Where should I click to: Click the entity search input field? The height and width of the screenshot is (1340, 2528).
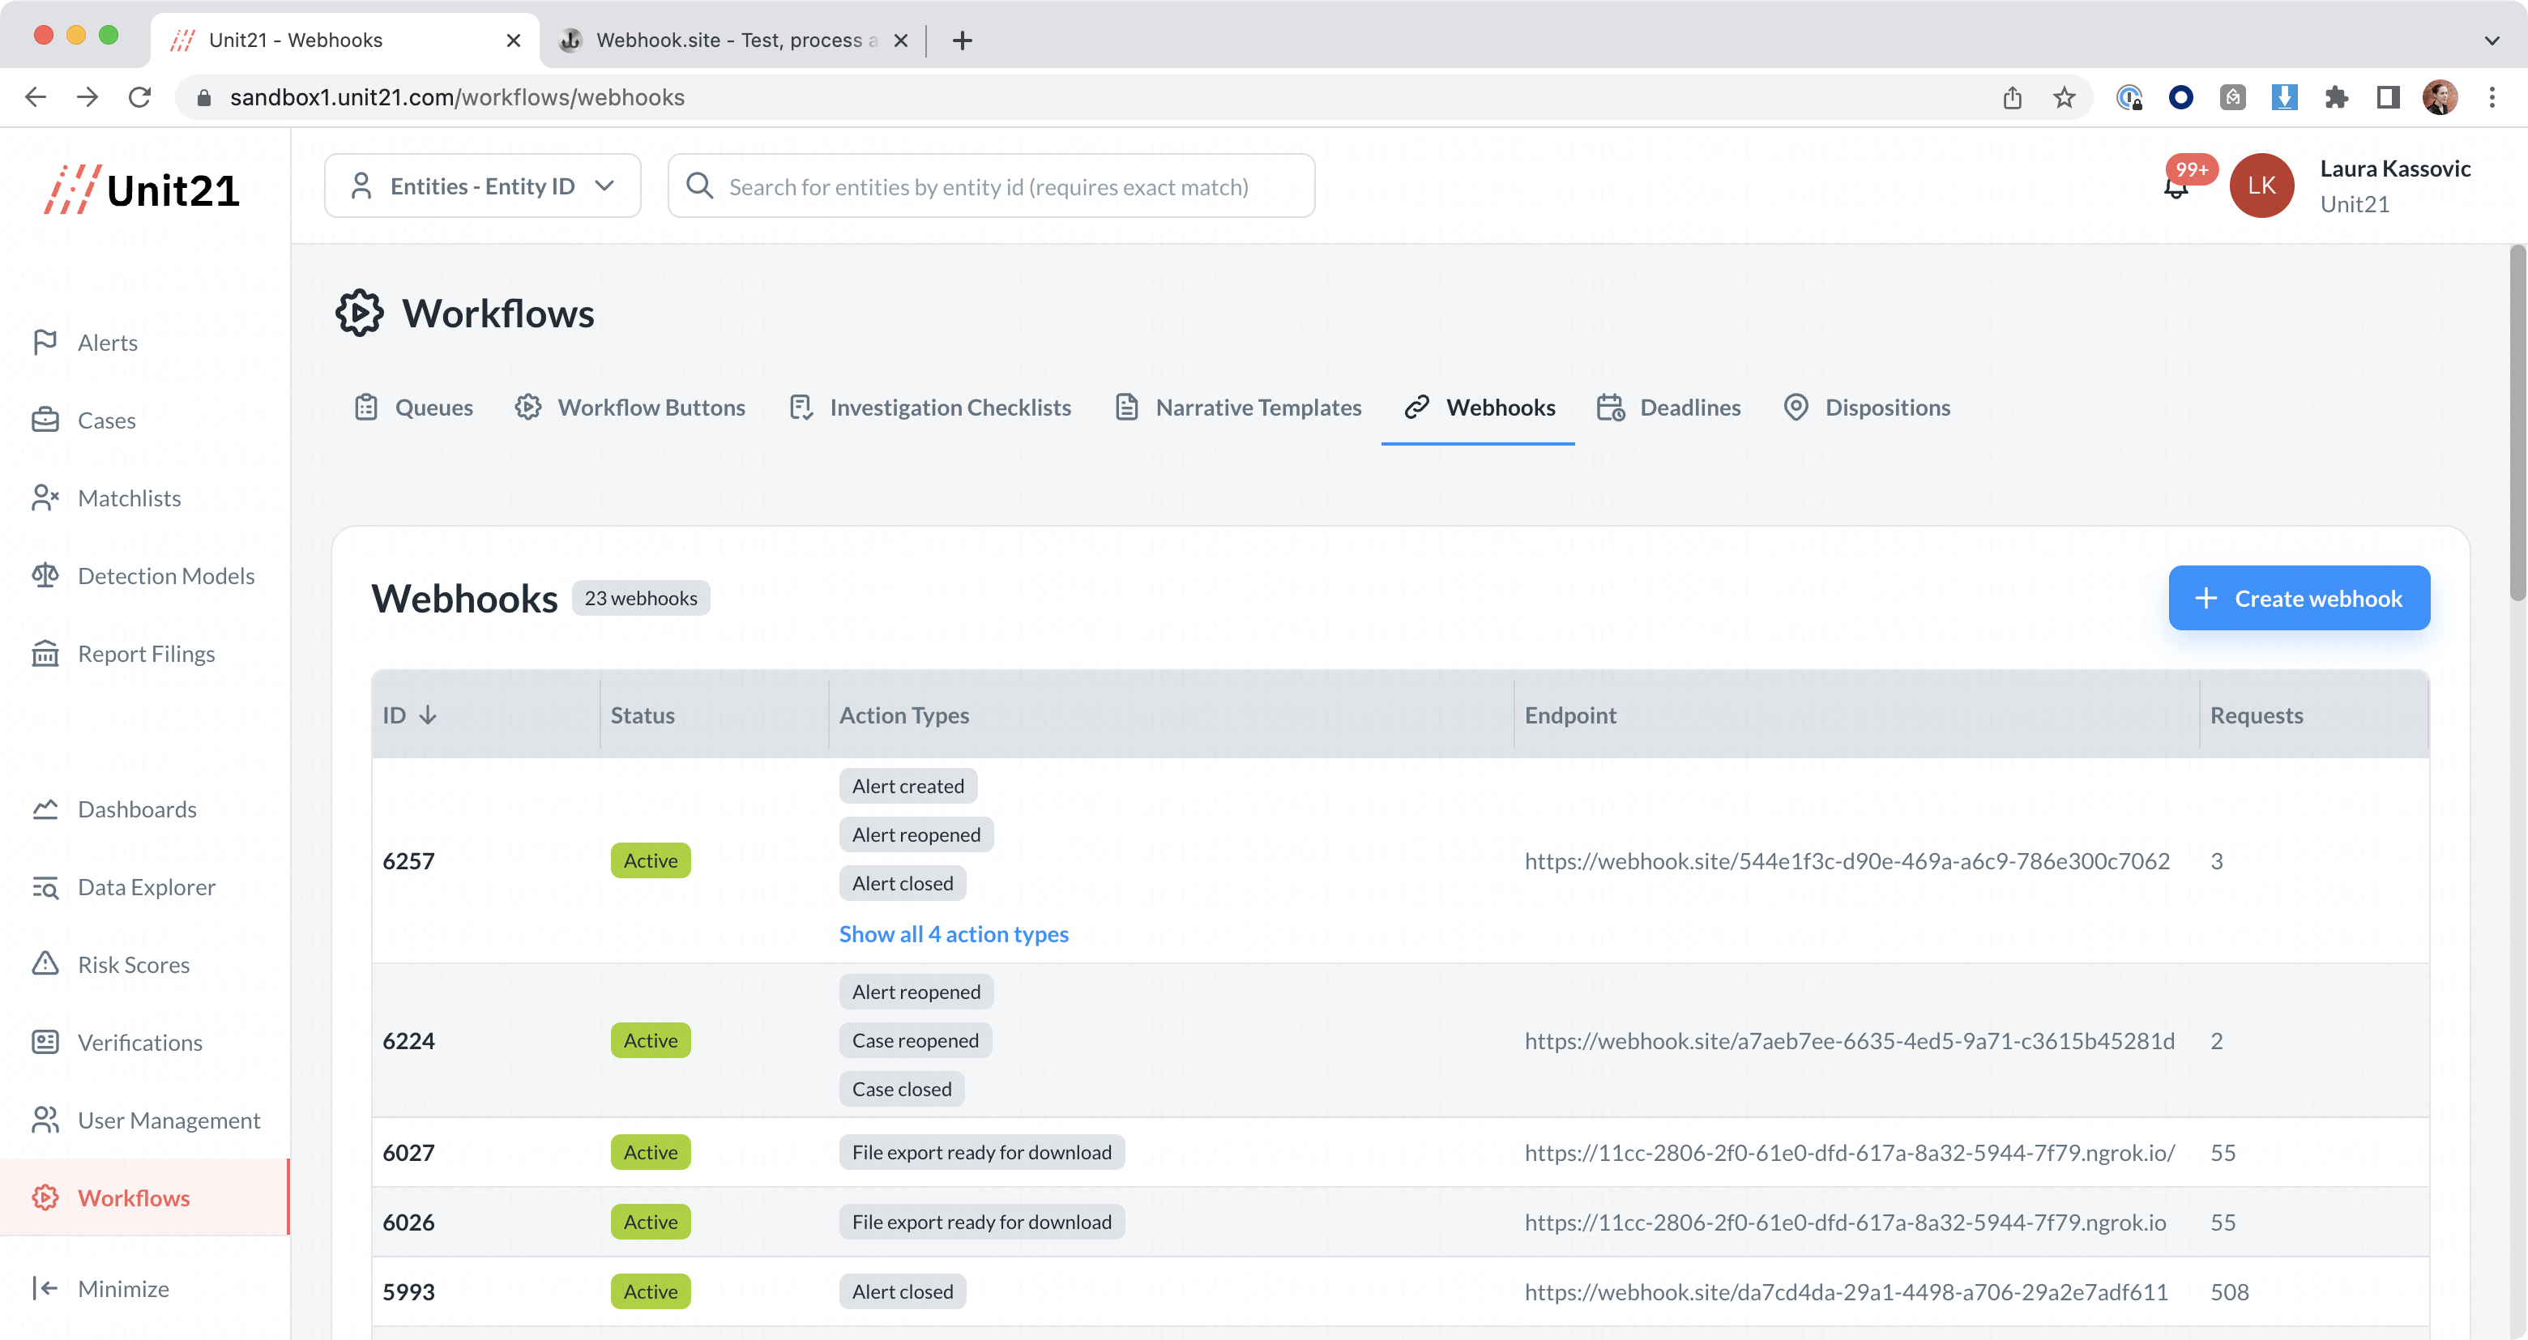point(991,186)
